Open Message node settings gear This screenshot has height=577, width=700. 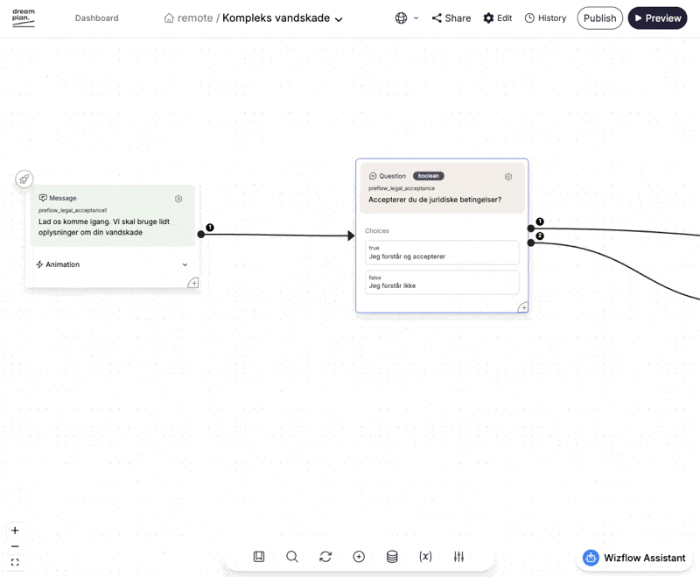point(178,199)
